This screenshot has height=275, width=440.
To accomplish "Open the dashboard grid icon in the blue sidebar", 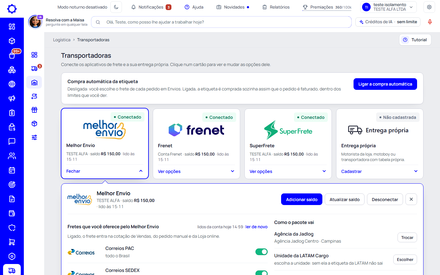I will click(12, 27).
